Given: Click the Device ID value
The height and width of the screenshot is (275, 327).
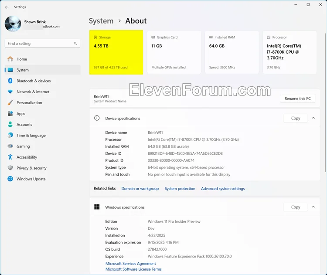Looking at the screenshot, I should coord(185,154).
